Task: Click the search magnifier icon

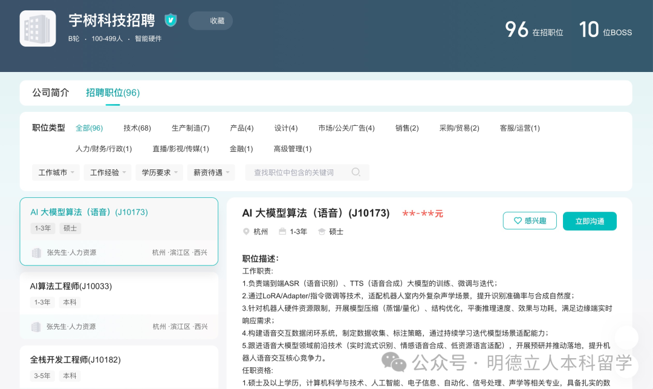Action: [x=356, y=172]
